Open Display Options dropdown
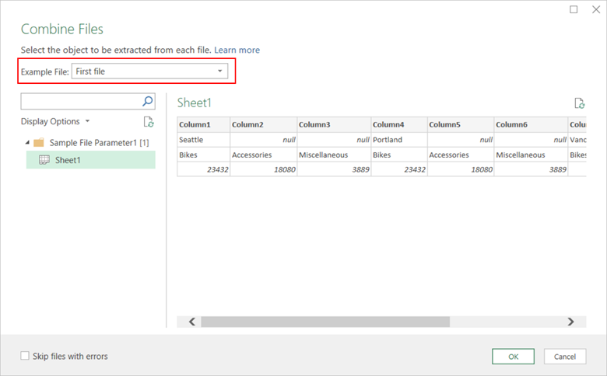This screenshot has height=376, width=607. pyautogui.click(x=55, y=121)
